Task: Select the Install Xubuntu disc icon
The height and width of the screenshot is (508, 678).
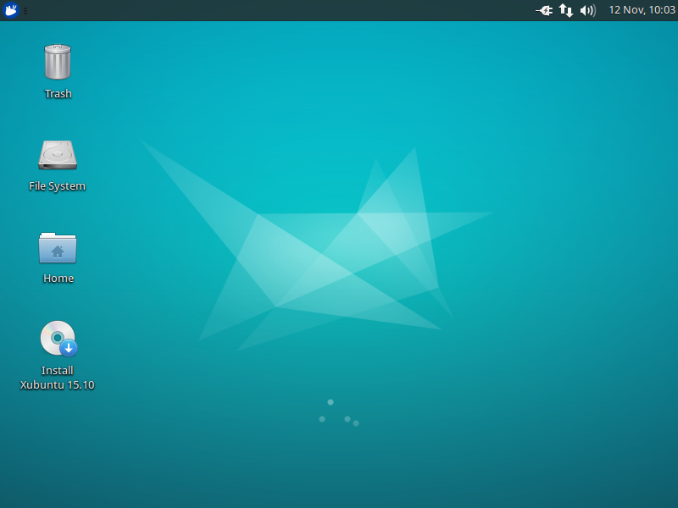Action: point(56,338)
